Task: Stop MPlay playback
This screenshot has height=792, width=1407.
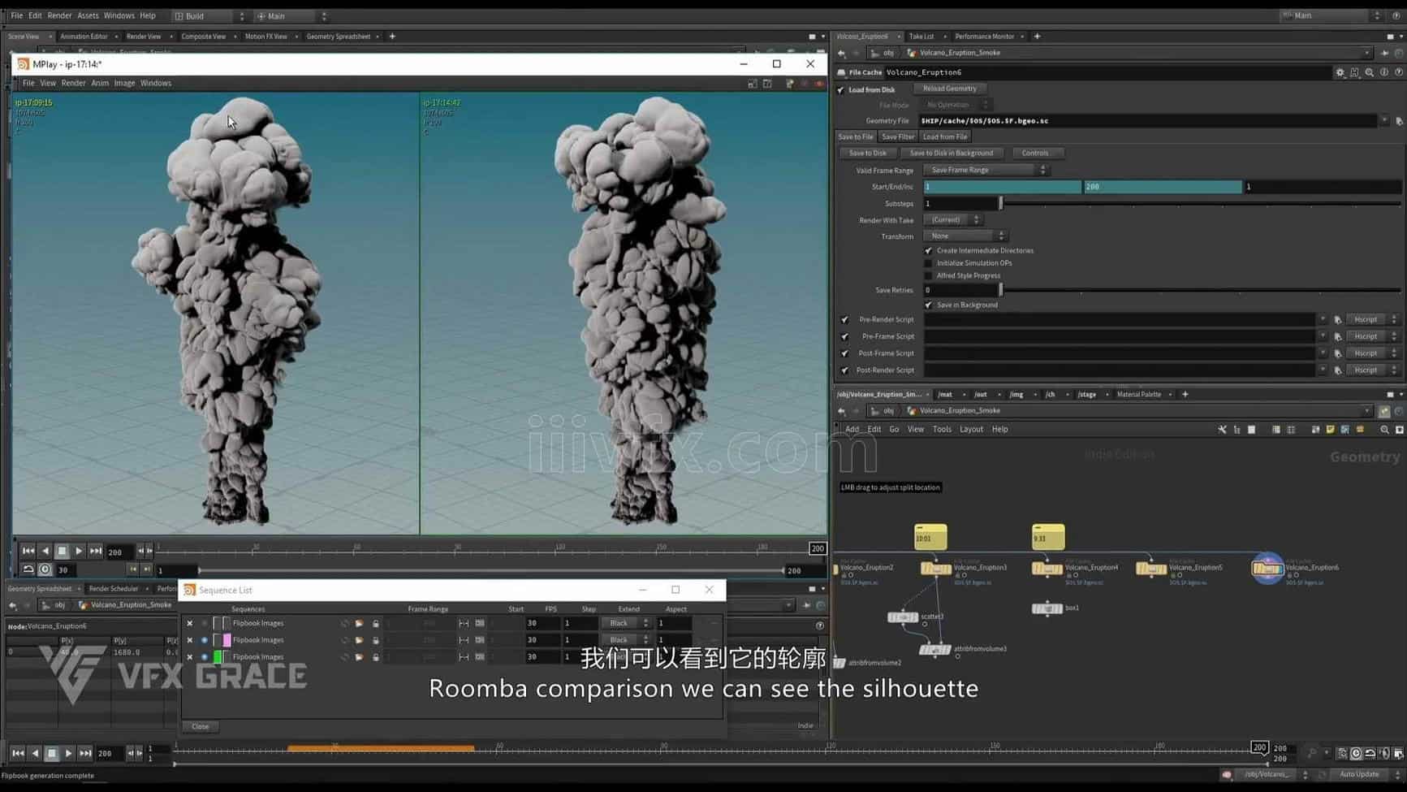Action: 62,551
